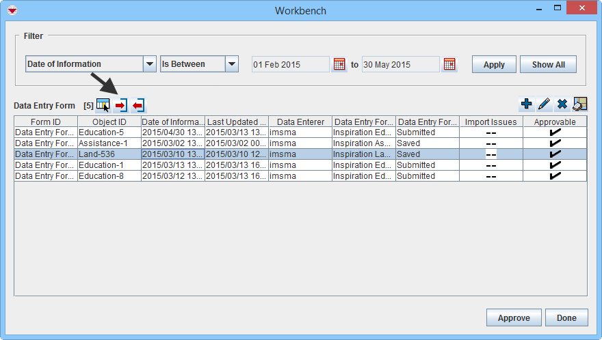Image resolution: width=602 pixels, height=340 pixels.
Task: Click the export icon with left red arrow
Action: (x=138, y=105)
